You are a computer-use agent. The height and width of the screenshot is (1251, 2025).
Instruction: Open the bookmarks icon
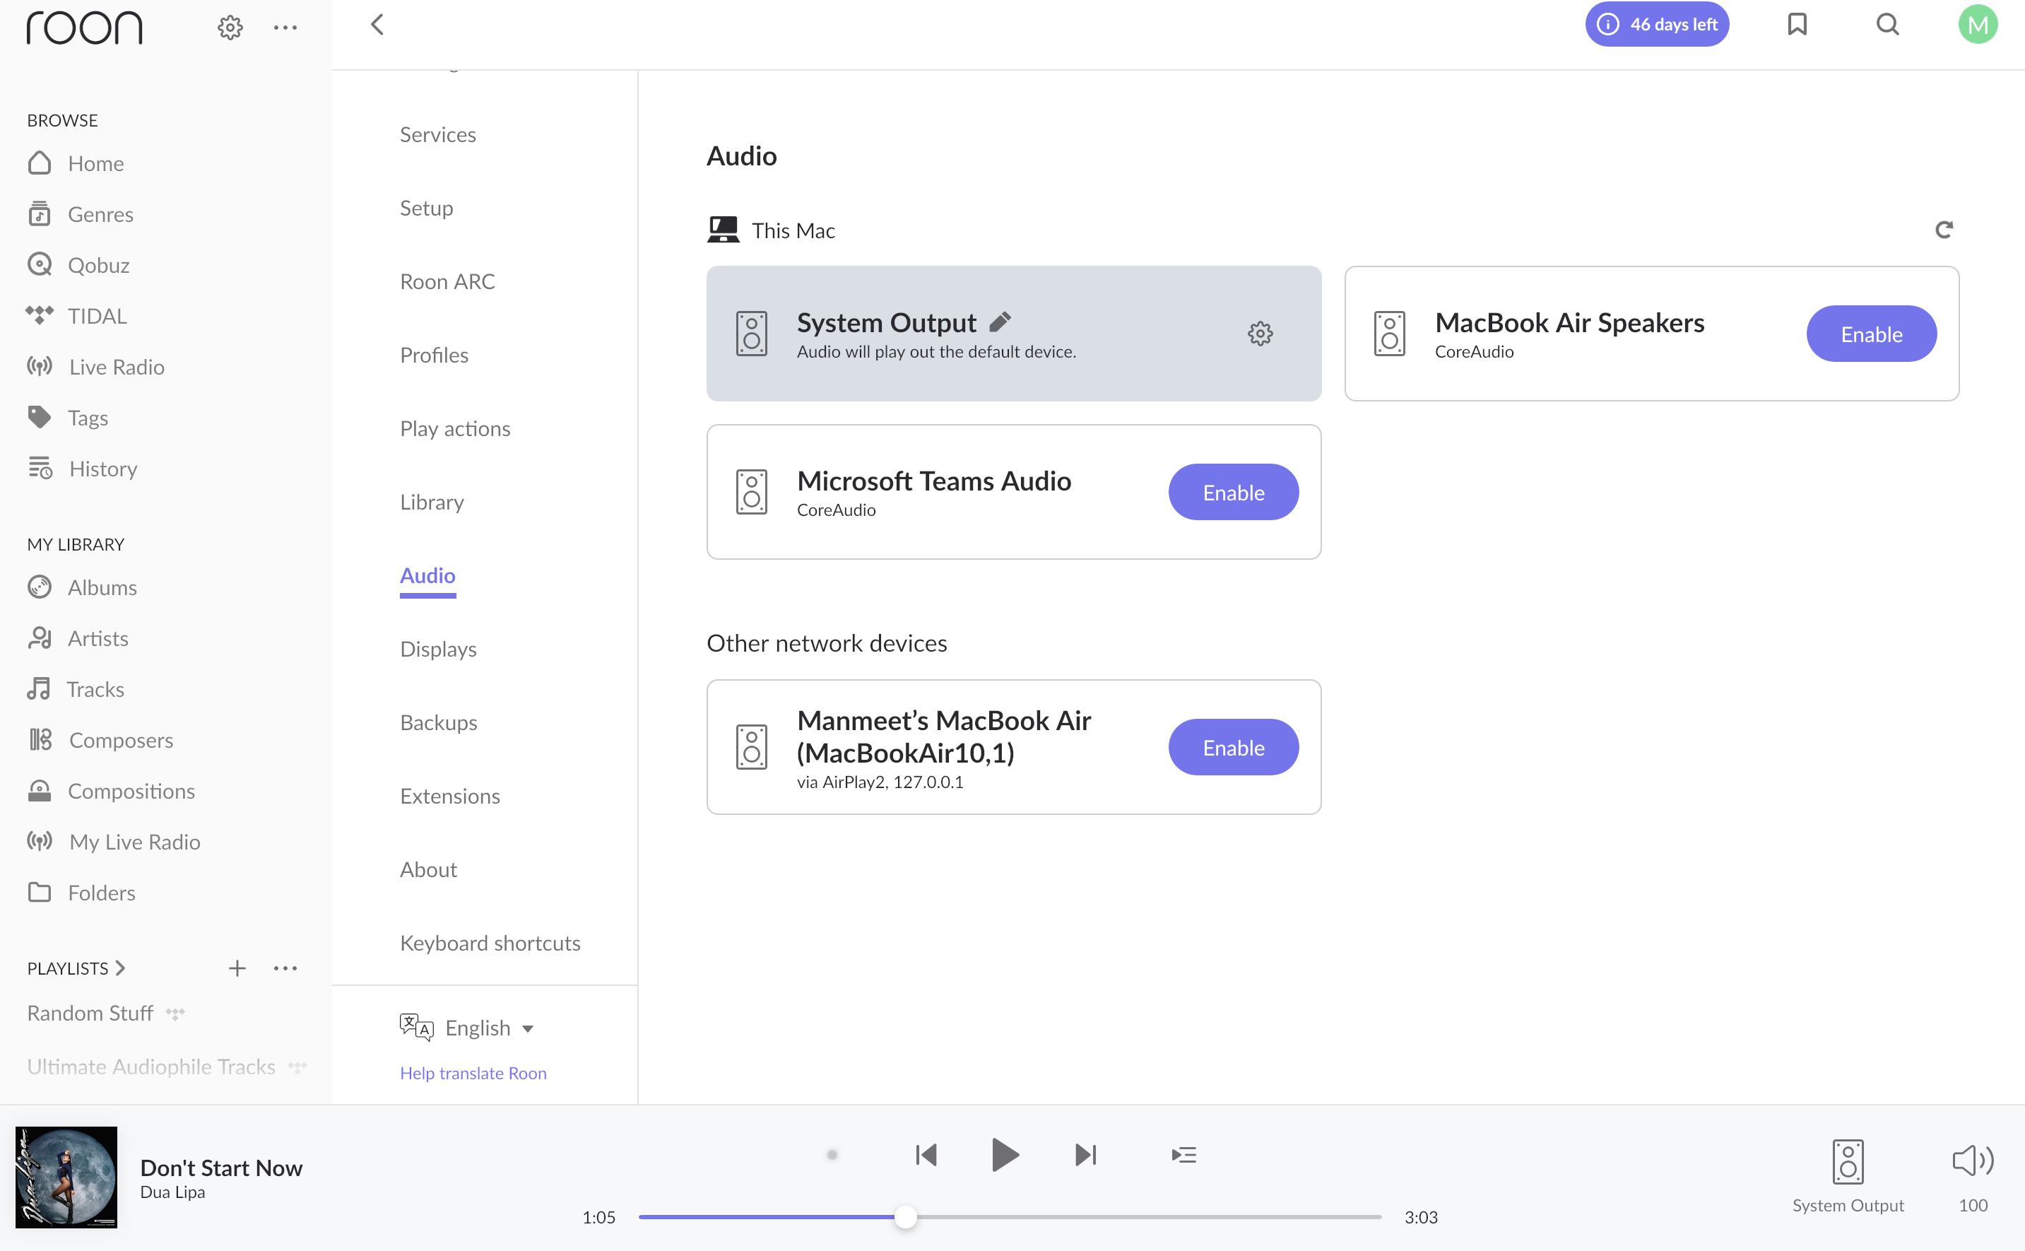[x=1797, y=24]
